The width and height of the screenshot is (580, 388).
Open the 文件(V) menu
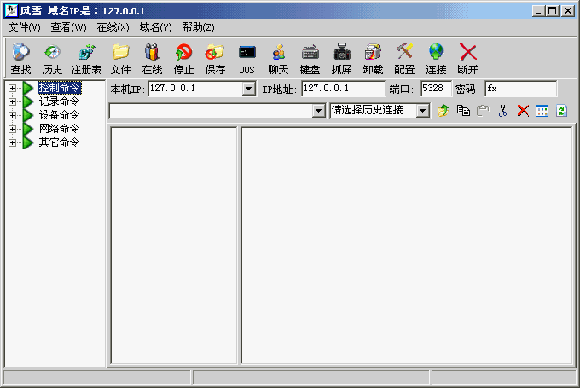click(x=25, y=27)
